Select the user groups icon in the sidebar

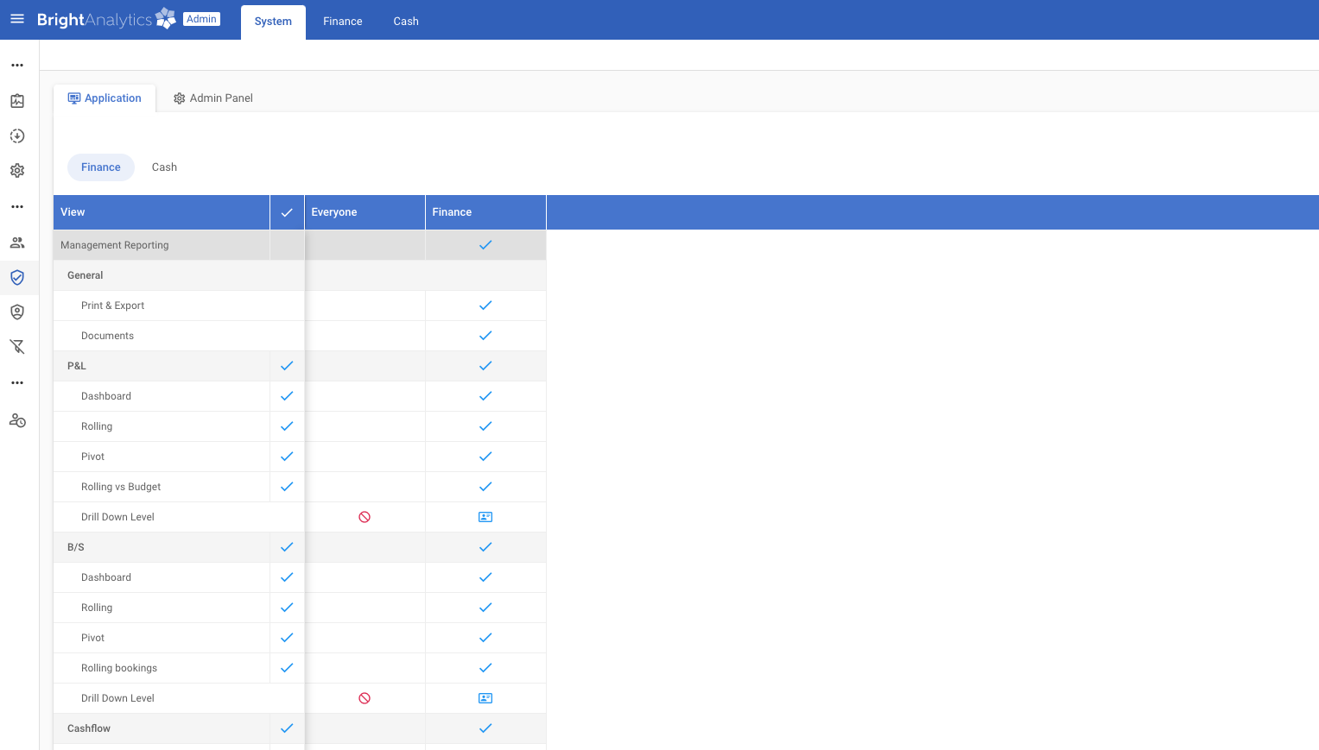pos(17,243)
